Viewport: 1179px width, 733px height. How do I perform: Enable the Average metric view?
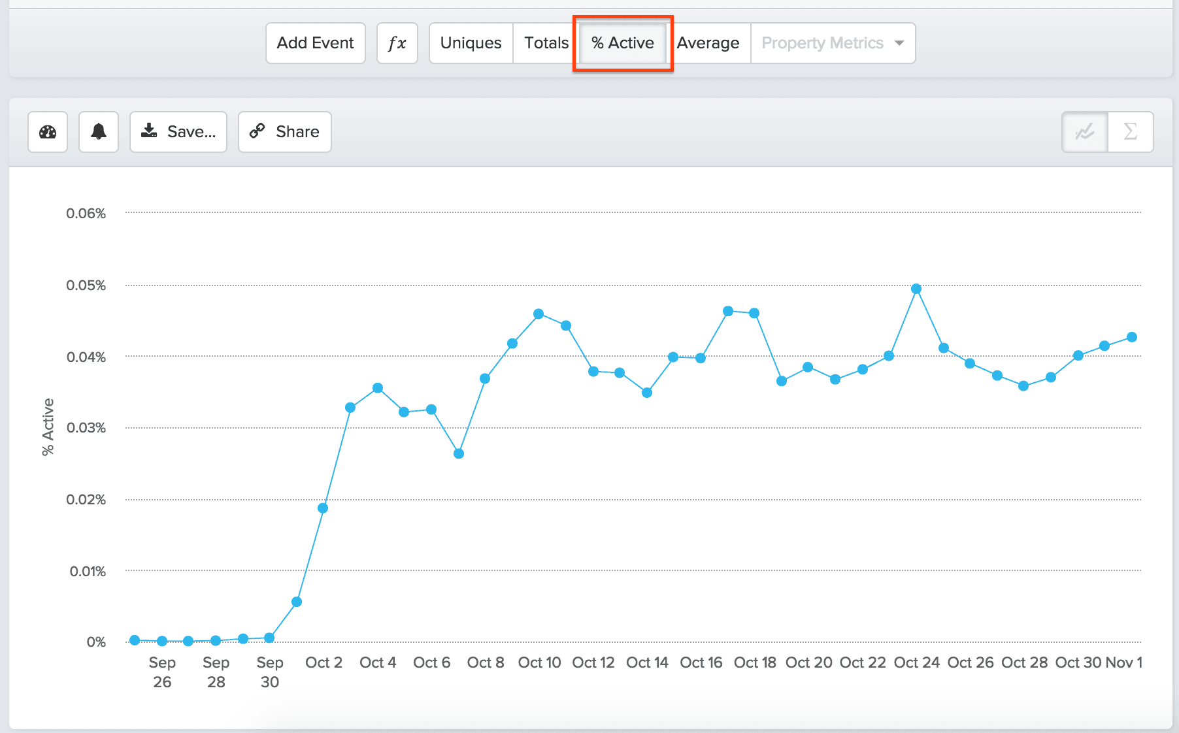point(708,42)
